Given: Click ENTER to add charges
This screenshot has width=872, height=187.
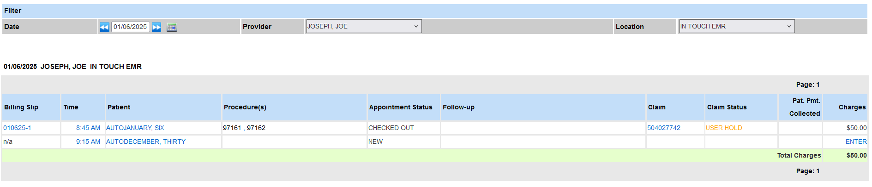Looking at the screenshot, I should pos(856,142).
